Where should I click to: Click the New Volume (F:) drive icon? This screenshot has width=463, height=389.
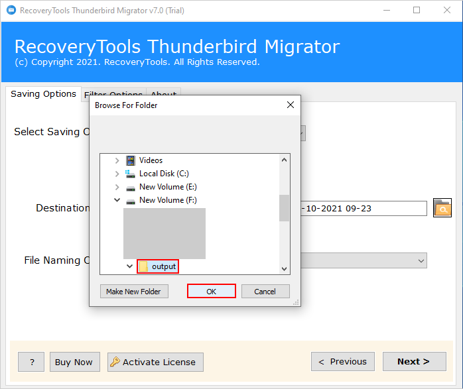coord(131,201)
